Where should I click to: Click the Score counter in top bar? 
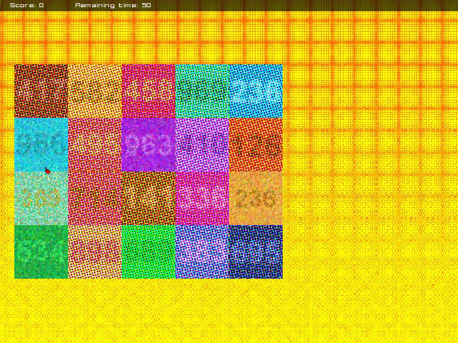(x=27, y=5)
